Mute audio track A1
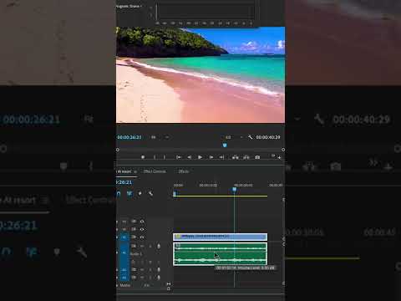This screenshot has width=401, height=301. pyautogui.click(x=143, y=246)
